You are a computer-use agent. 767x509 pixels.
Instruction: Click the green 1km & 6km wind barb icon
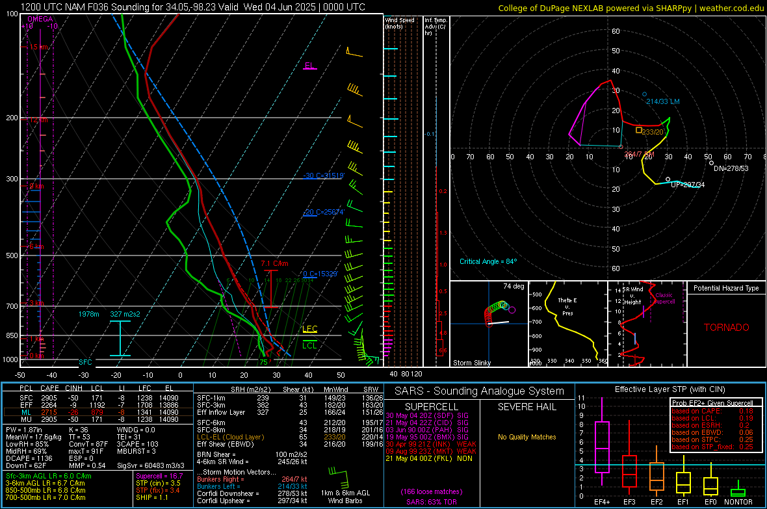coord(339,476)
